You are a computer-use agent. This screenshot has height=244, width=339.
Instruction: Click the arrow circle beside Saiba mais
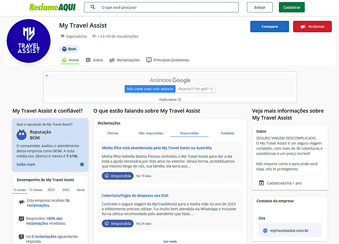pyautogui.click(x=82, y=164)
